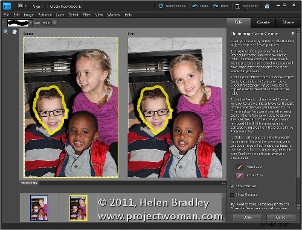The image size is (302, 230).
Task: Select the first blue-bordered Project Bin thumbnail
Action: click(x=39, y=208)
